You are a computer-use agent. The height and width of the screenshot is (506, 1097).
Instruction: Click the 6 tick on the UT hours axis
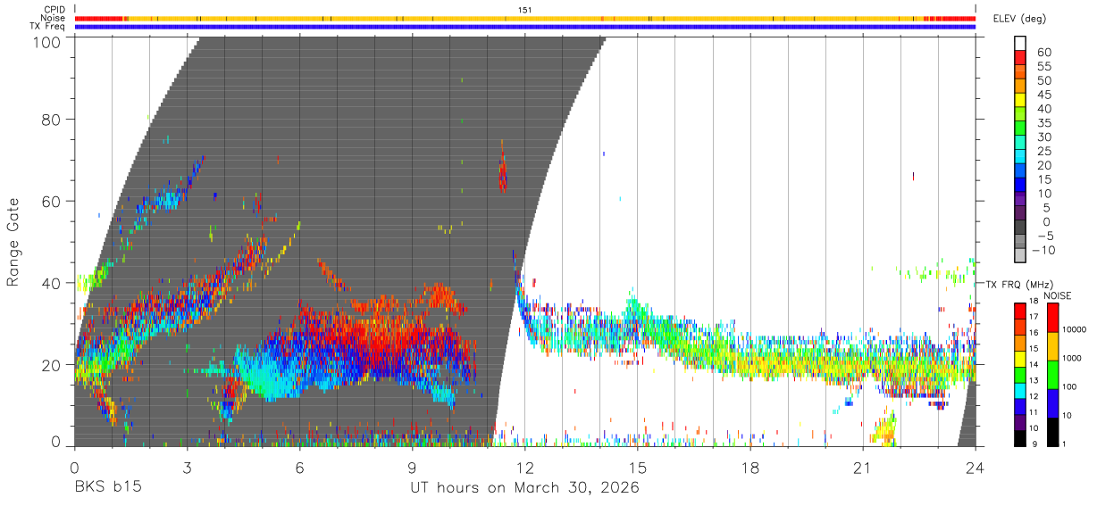(299, 469)
